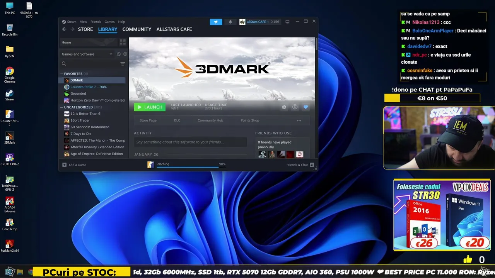
Task: Show 3DMark info panel icon
Action: [295, 107]
